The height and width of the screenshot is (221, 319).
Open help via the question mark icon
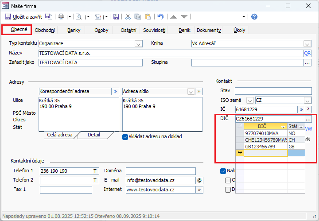pos(254,17)
